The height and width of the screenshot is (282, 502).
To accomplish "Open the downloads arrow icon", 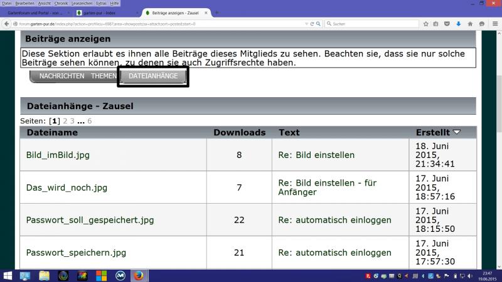I will [x=458, y=24].
